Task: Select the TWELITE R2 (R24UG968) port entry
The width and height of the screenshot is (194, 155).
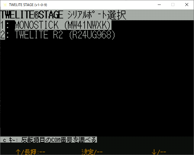Action: pyautogui.click(x=58, y=35)
